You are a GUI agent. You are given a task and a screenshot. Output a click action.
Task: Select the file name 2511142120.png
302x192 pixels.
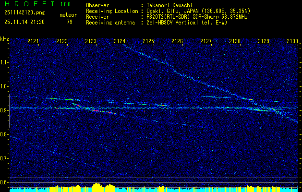pyautogui.click(x=24, y=12)
